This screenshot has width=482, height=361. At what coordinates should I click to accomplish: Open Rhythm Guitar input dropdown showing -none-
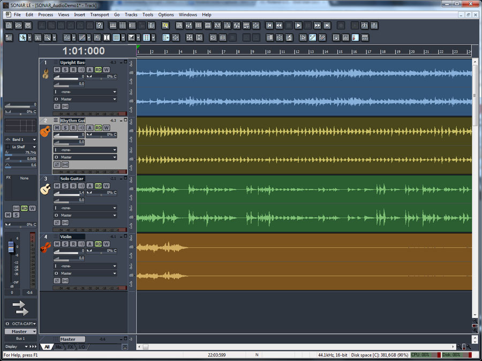point(85,150)
